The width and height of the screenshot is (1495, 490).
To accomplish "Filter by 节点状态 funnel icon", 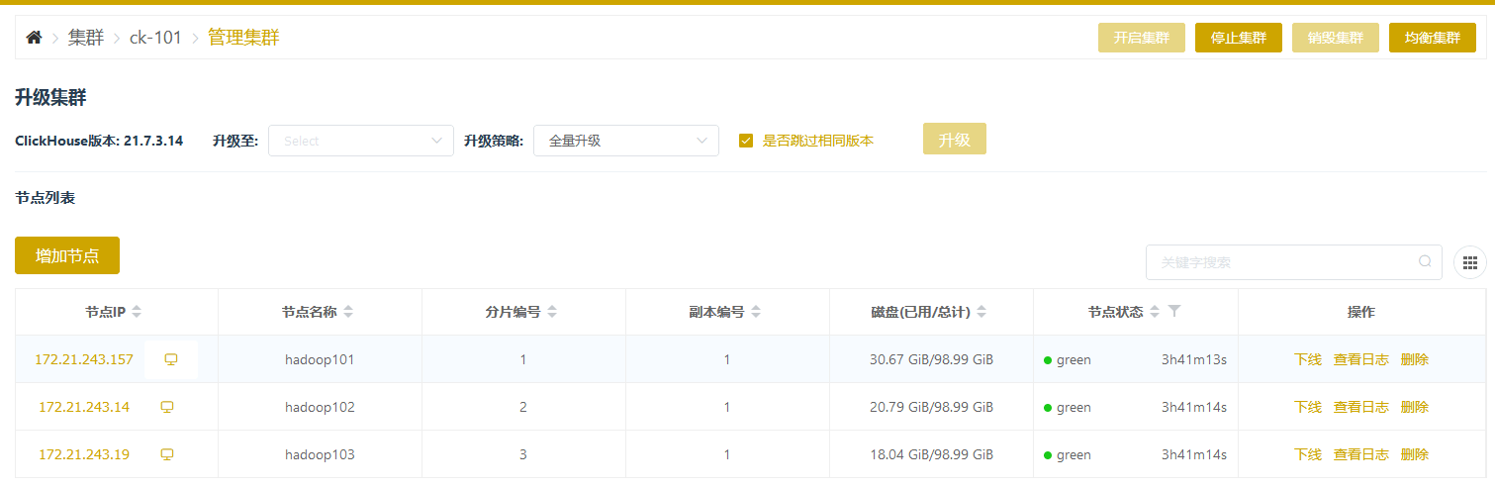I will pyautogui.click(x=1174, y=311).
